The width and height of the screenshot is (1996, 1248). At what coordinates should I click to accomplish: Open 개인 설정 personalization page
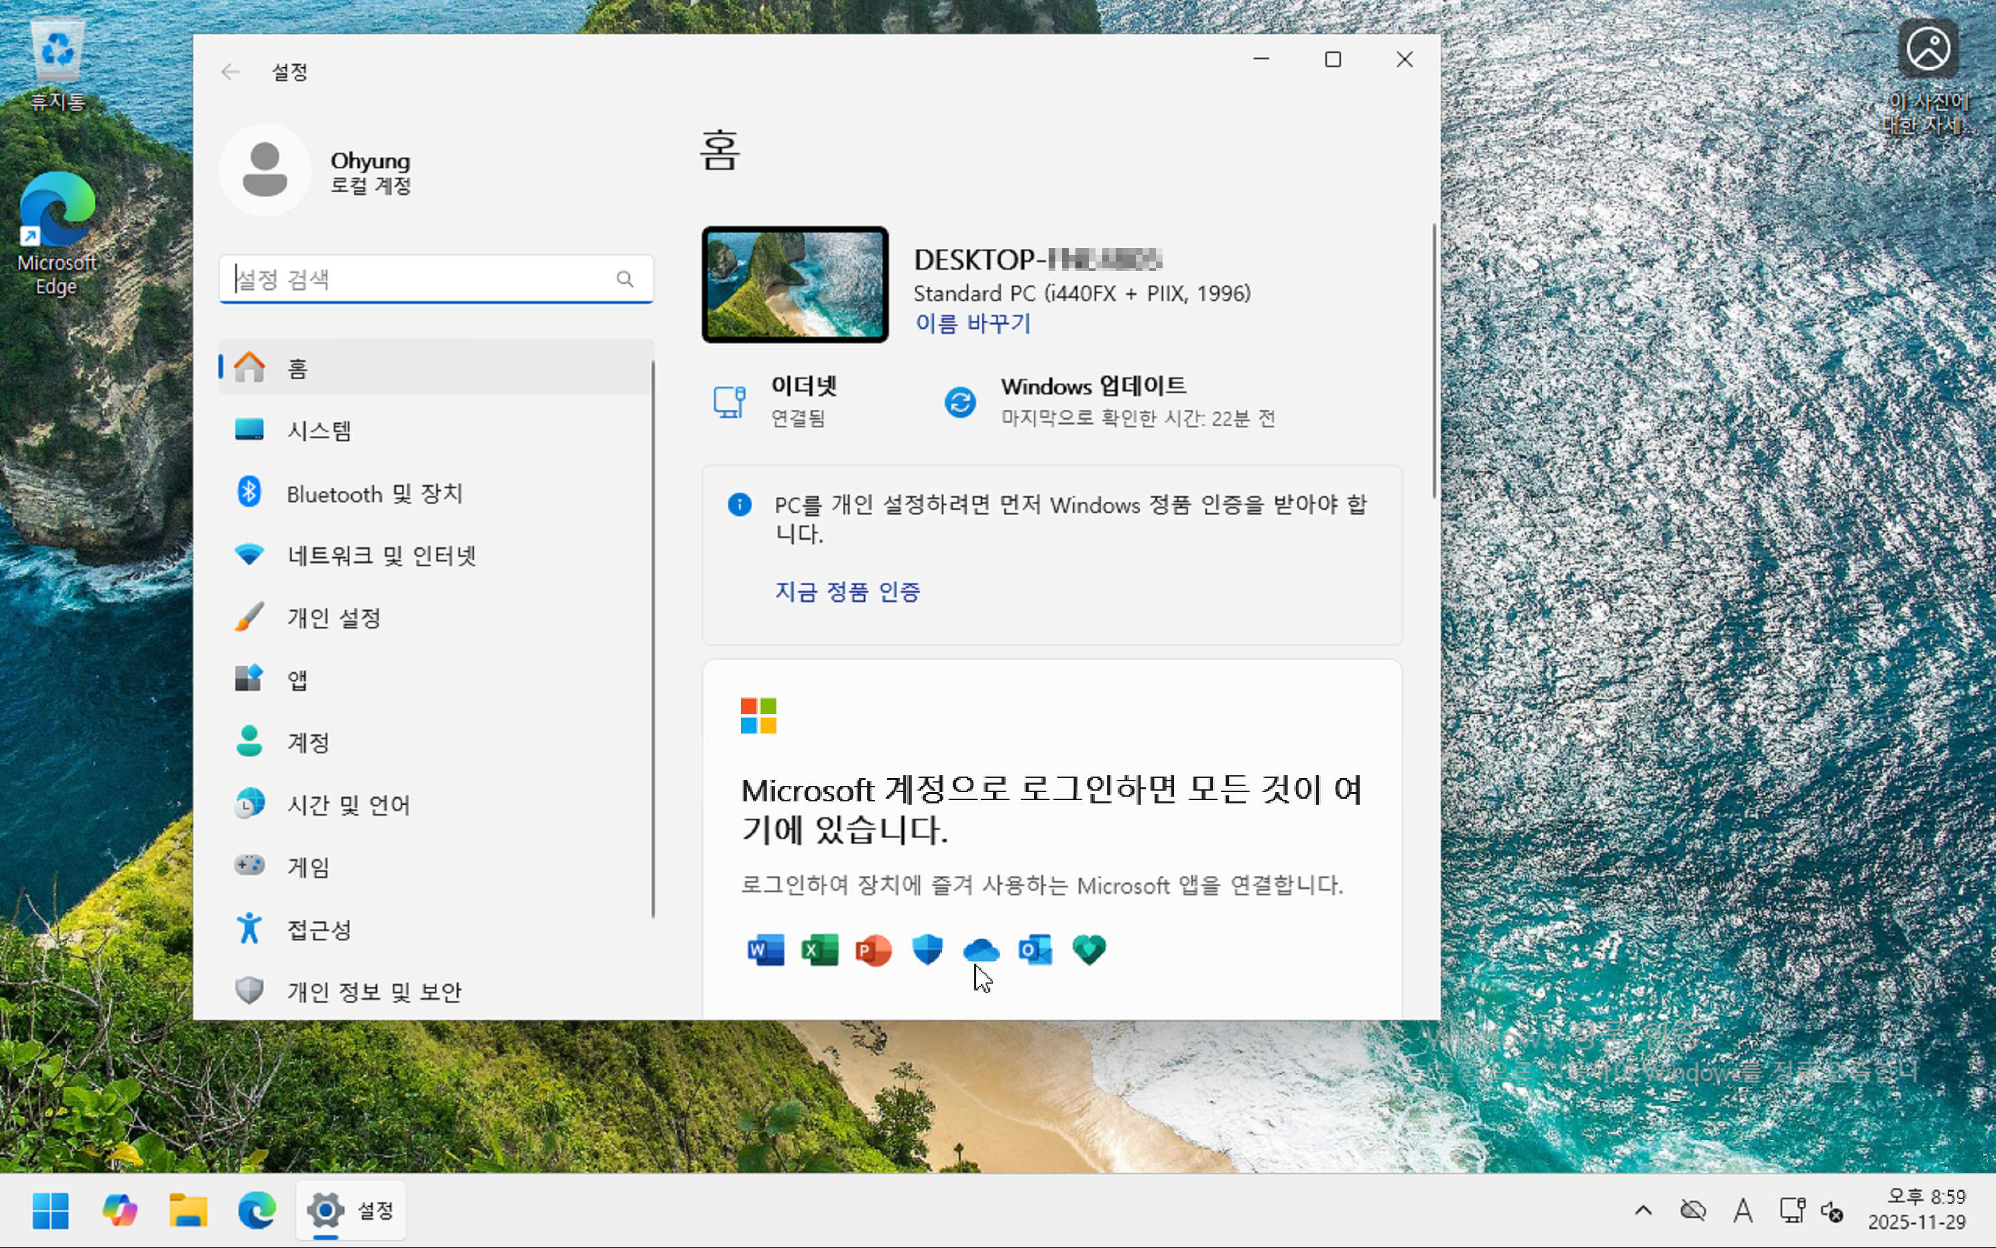333,618
